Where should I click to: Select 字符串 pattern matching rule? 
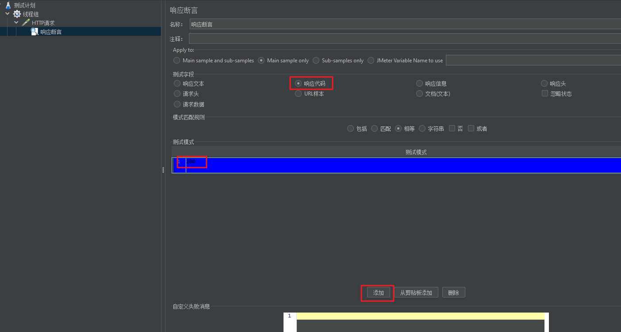click(431, 129)
